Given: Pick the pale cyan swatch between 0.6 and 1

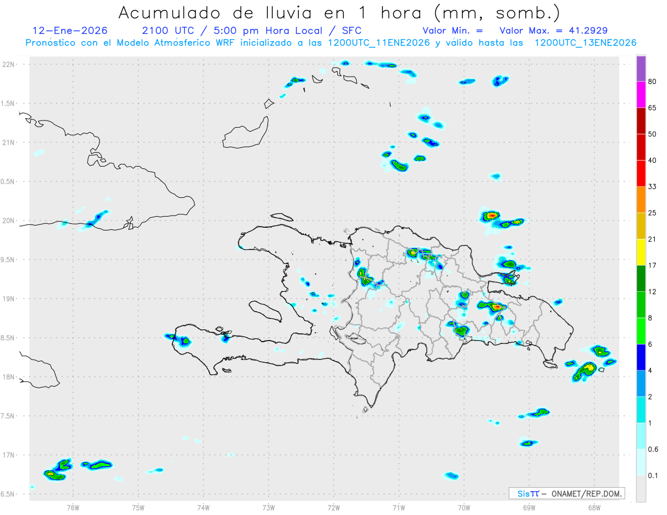Looking at the screenshot, I should pyautogui.click(x=641, y=436).
